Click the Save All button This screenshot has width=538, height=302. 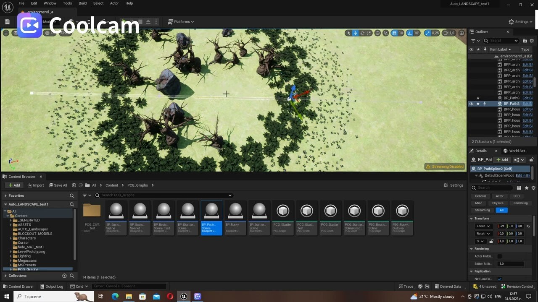58,185
